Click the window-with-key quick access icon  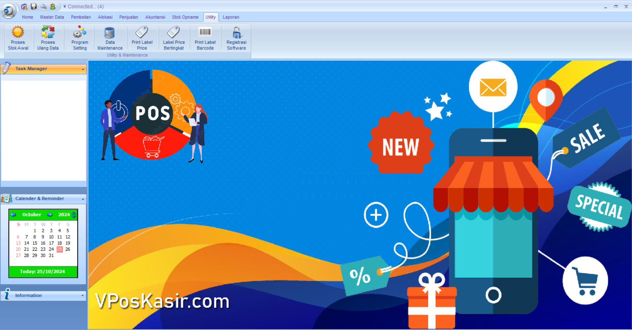click(24, 6)
